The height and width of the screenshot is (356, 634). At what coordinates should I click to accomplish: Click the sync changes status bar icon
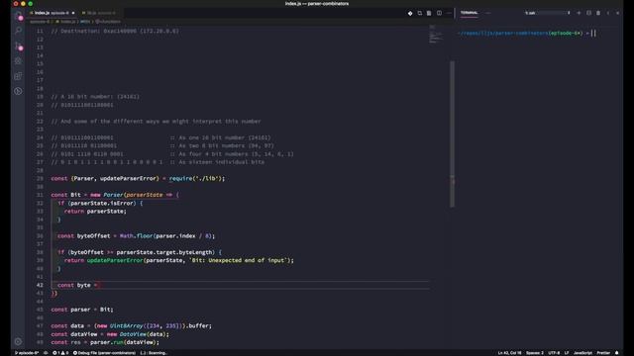pos(46,353)
